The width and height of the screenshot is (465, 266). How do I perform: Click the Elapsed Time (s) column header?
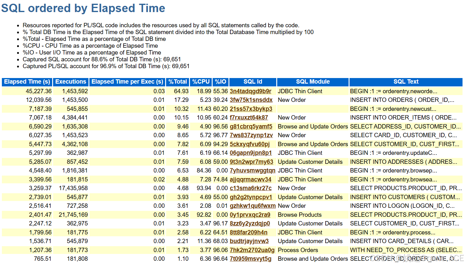(26, 82)
